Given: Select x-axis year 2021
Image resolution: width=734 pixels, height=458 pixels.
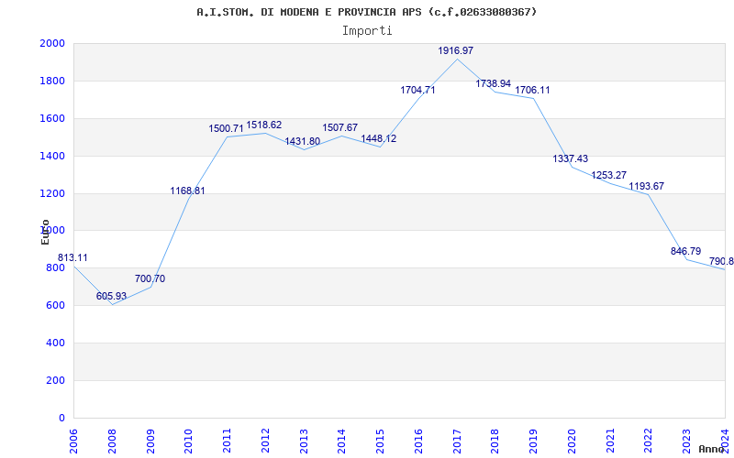Looking at the screenshot, I should (x=610, y=442).
